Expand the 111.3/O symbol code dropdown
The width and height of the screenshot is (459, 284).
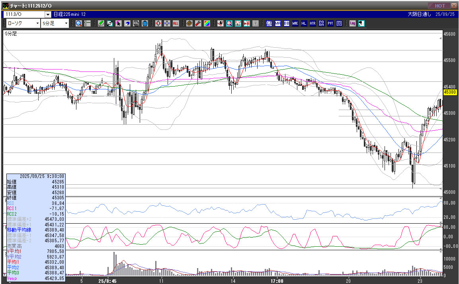pyautogui.click(x=48, y=14)
